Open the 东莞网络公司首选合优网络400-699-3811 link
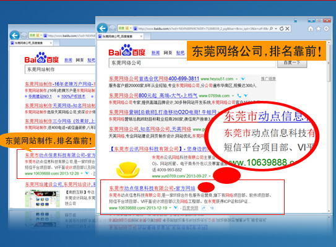The width and height of the screenshot is (336, 247). coord(154,79)
